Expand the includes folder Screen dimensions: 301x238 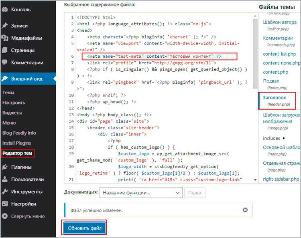(x=274, y=138)
